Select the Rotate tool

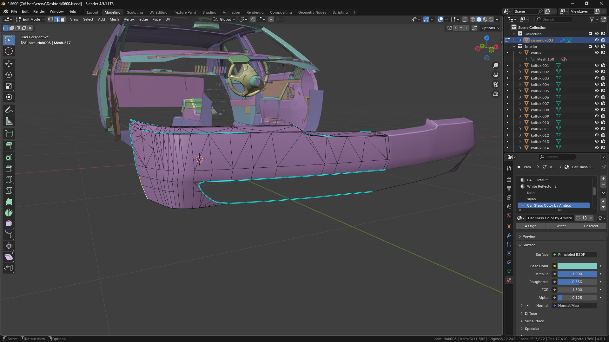9,75
